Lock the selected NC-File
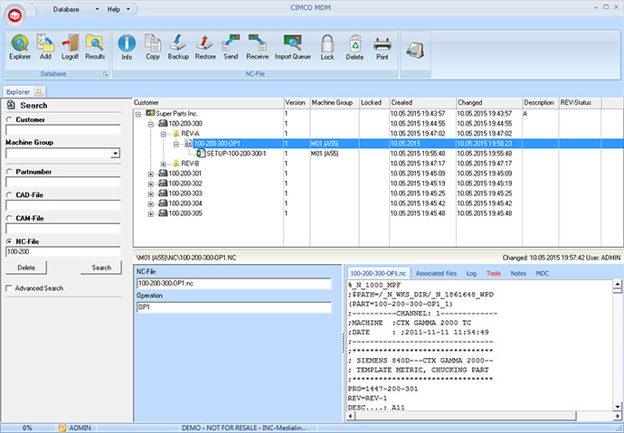This screenshot has height=433, width=624. click(x=327, y=47)
